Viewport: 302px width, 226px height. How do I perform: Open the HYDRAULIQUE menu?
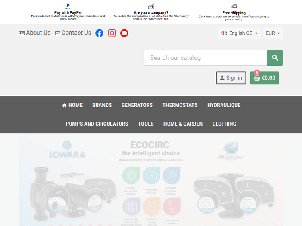point(224,105)
